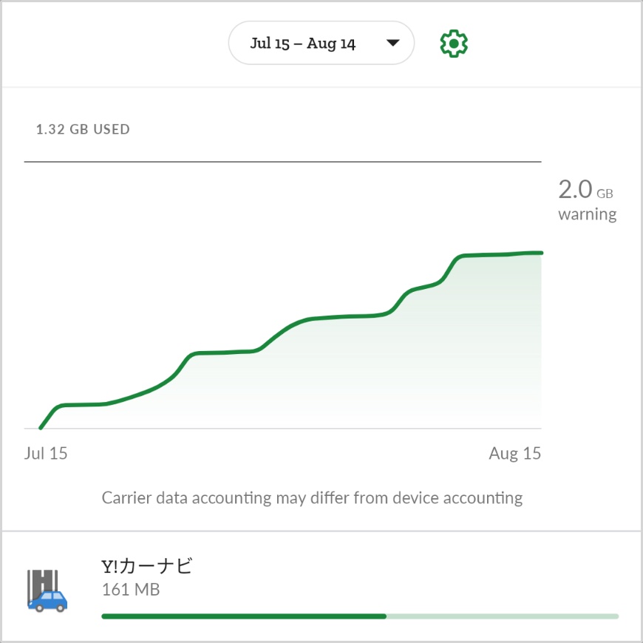
Task: Click the horizontal warning limit line above graph
Action: coord(282,161)
